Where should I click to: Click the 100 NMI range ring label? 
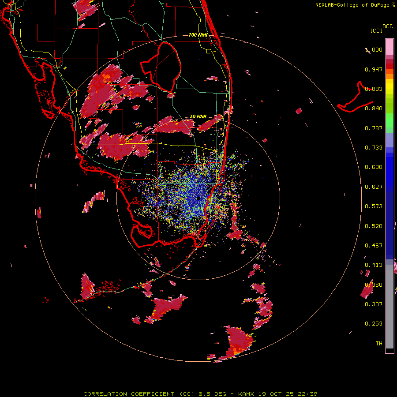click(198, 35)
